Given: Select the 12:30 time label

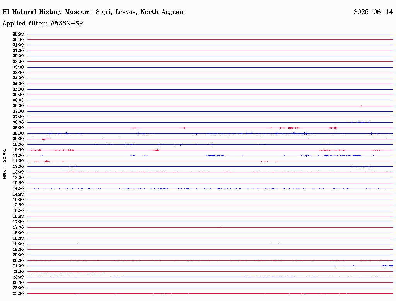Looking at the screenshot, I should click(18, 172).
